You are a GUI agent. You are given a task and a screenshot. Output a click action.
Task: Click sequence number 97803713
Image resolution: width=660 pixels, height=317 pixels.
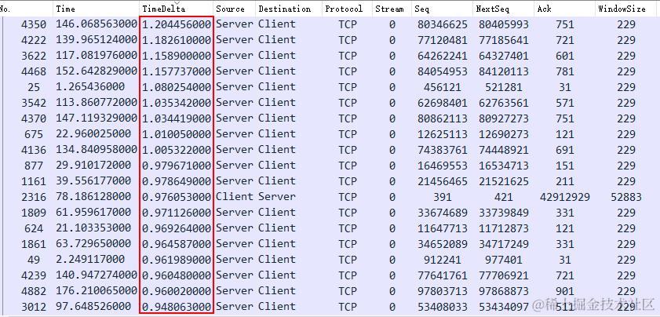443,291
